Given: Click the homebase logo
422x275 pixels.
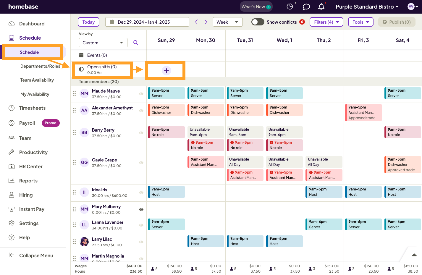Looking at the screenshot, I should (x=23, y=7).
